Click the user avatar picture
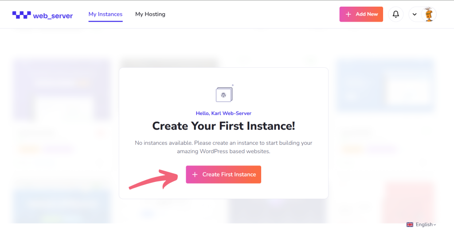 point(428,14)
